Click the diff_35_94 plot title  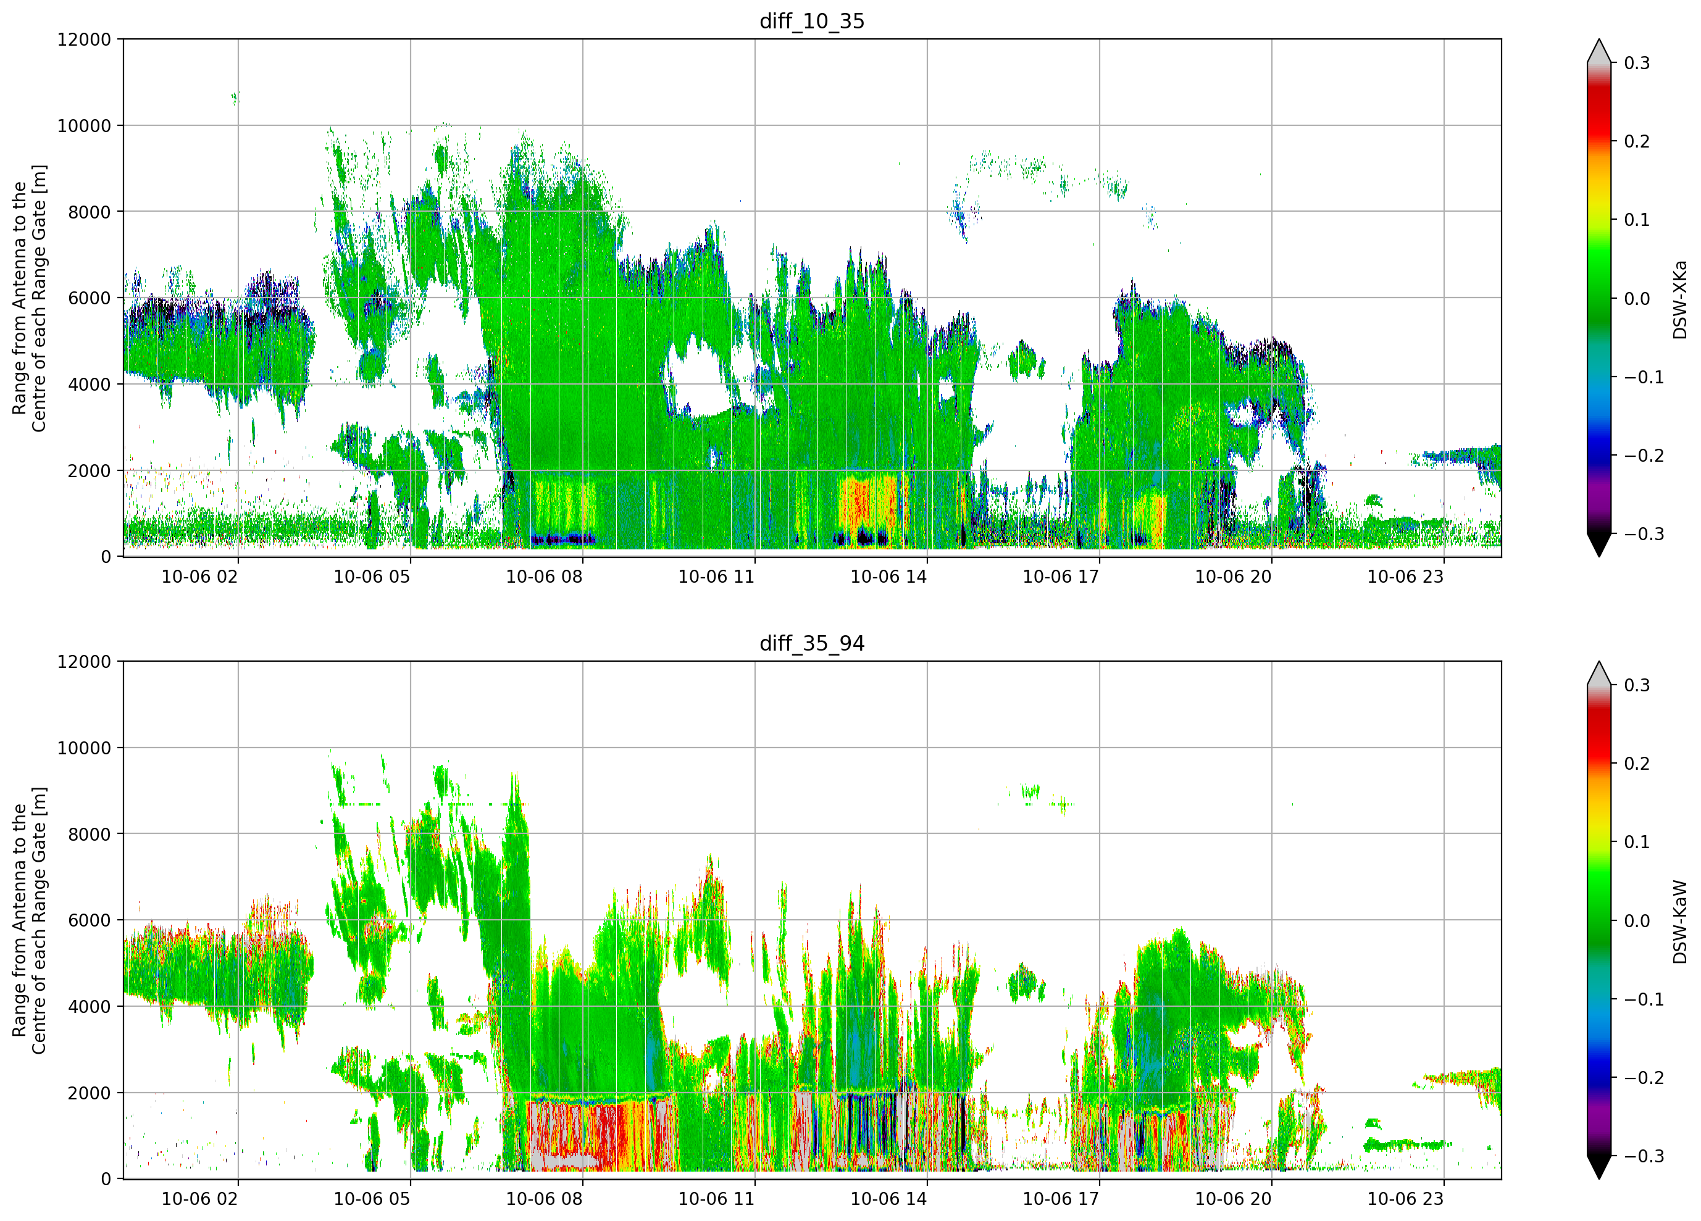tap(811, 643)
